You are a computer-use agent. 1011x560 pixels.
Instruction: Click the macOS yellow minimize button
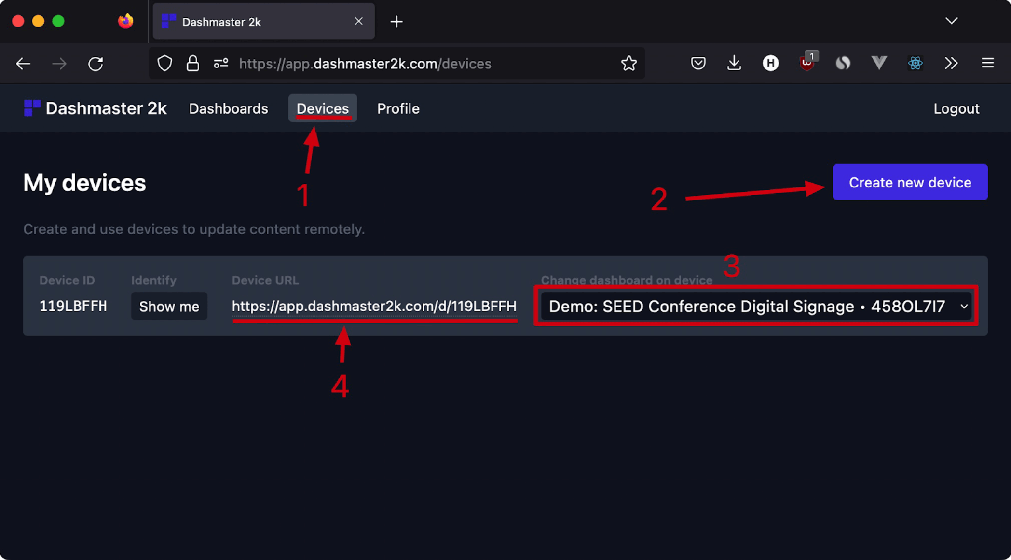[x=38, y=21]
